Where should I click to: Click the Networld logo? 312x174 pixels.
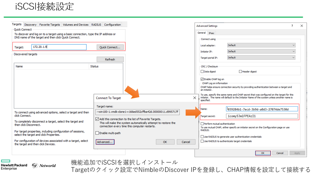coord(44,165)
